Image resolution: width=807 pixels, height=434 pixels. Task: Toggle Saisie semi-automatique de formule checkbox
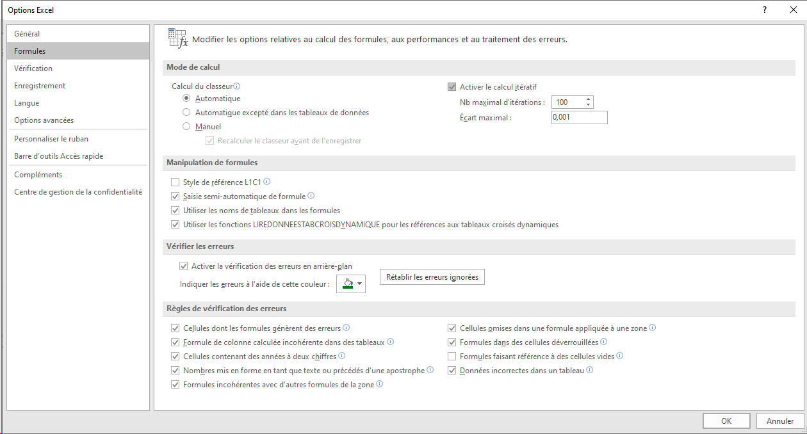(175, 197)
